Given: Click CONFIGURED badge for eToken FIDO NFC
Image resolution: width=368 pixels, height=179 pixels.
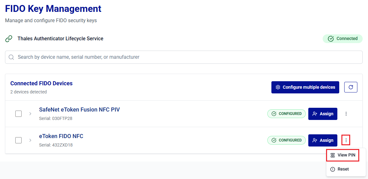Looking at the screenshot, I should (x=286, y=140).
